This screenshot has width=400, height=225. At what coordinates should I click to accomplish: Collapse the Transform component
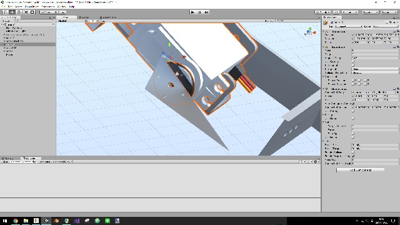[x=324, y=31]
